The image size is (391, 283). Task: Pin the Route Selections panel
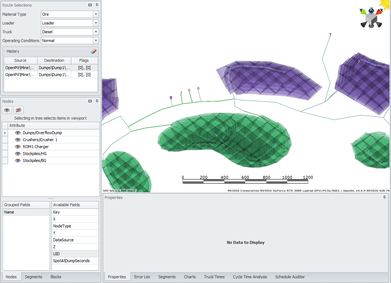coord(97,5)
